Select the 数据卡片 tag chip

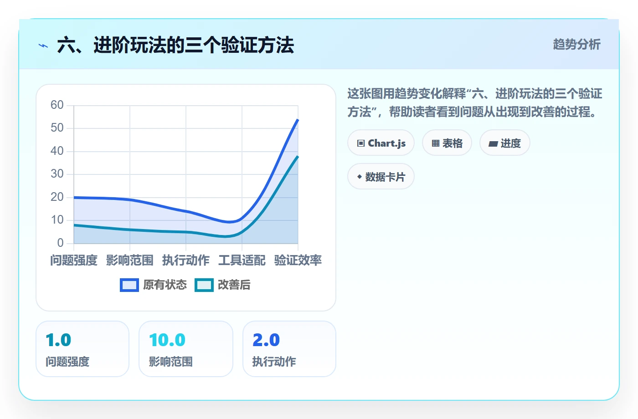click(381, 177)
